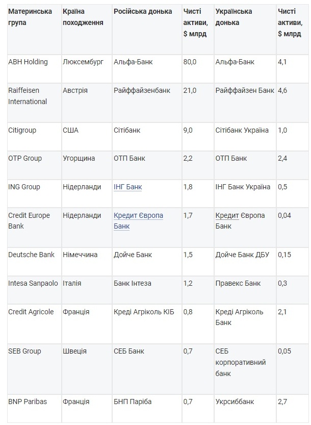The image size is (311, 425).
Task: Select the Дойче Банк ДБУ cell
Action: click(x=243, y=255)
